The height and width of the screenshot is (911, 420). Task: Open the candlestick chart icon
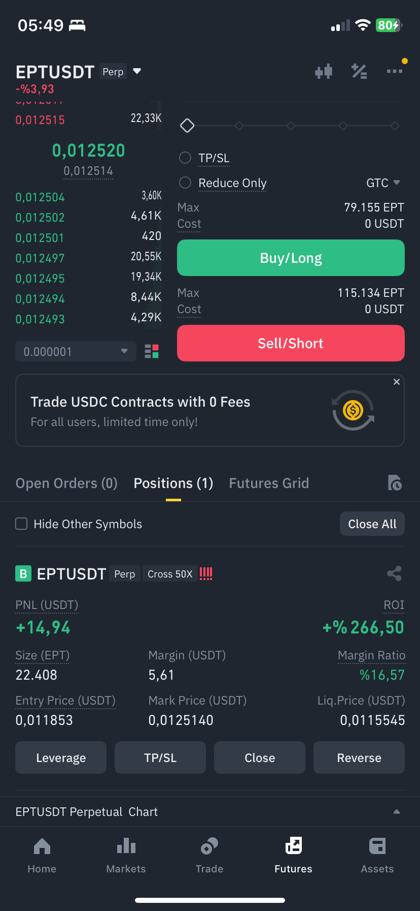coord(324,72)
